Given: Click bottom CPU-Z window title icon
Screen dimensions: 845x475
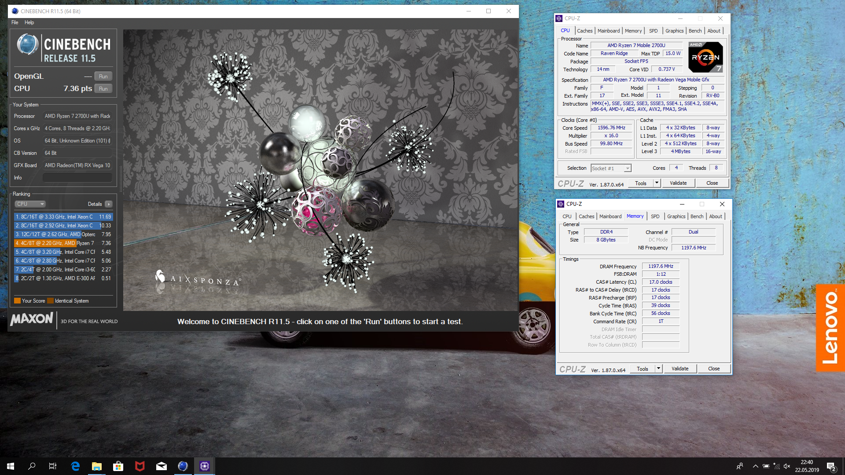Looking at the screenshot, I should (x=561, y=204).
